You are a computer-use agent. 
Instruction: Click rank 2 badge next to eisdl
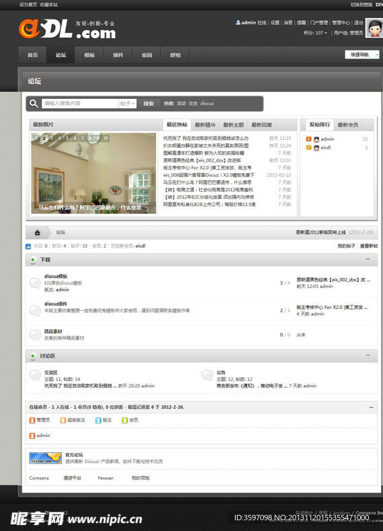tap(308, 147)
